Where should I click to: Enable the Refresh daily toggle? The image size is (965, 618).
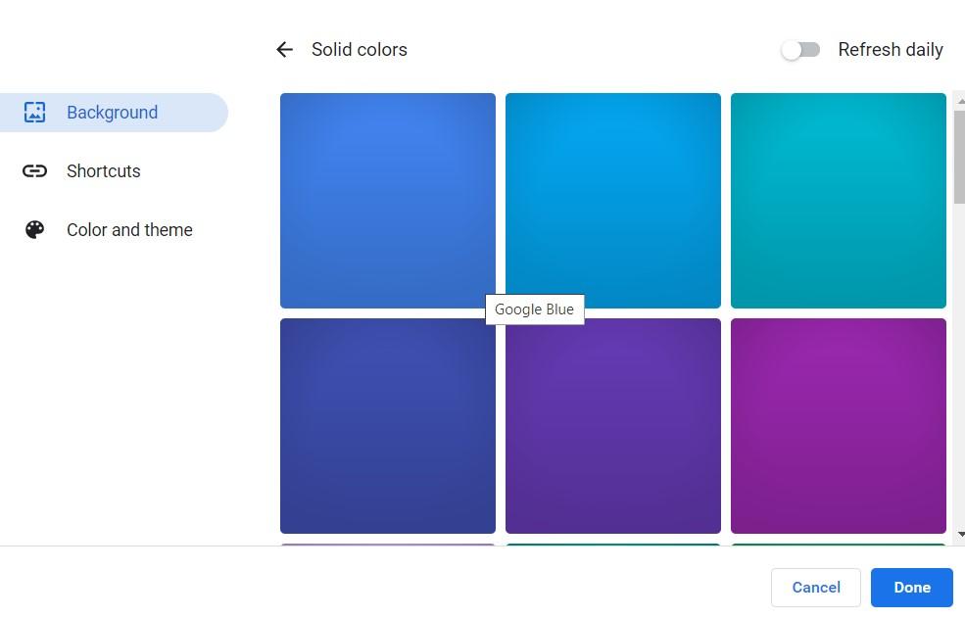coord(801,49)
